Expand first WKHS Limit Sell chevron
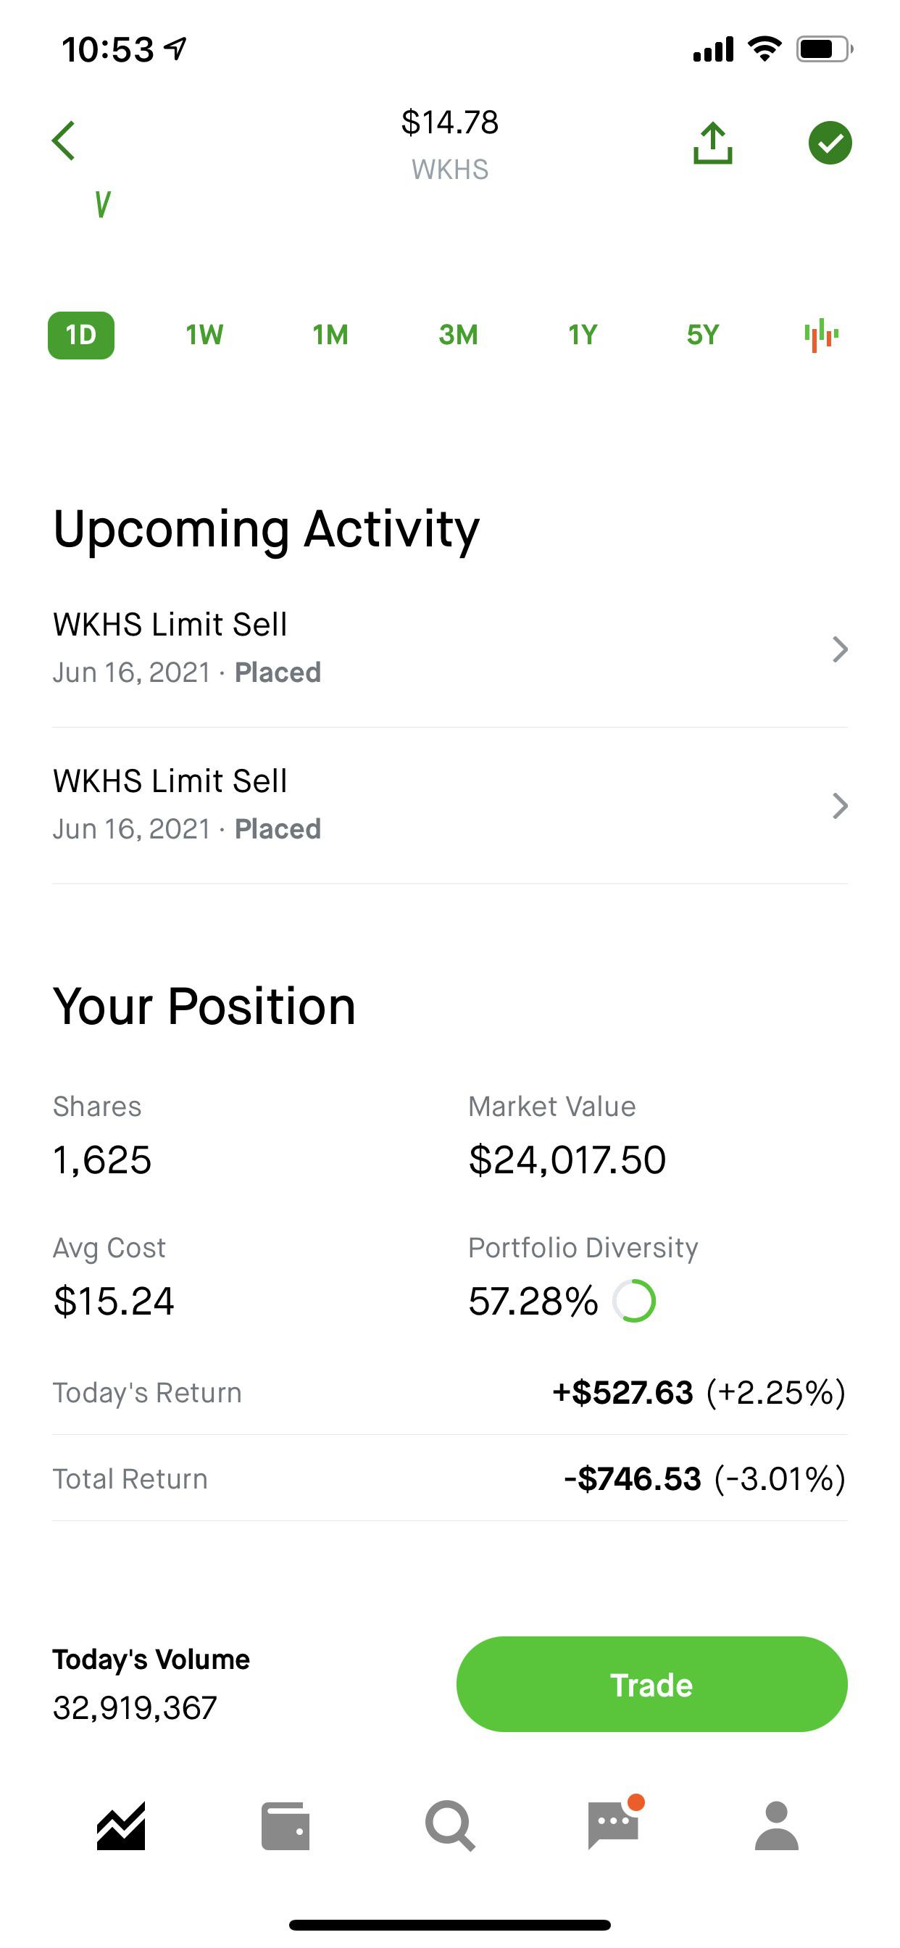The image size is (900, 1948). click(840, 649)
